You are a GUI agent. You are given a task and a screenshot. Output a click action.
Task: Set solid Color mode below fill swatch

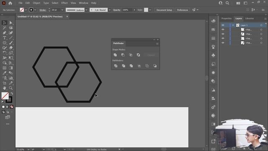(x=3, y=107)
